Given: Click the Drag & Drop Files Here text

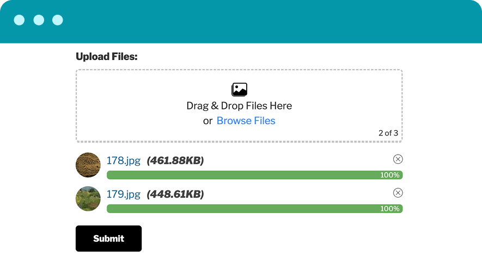Looking at the screenshot, I should click(239, 106).
